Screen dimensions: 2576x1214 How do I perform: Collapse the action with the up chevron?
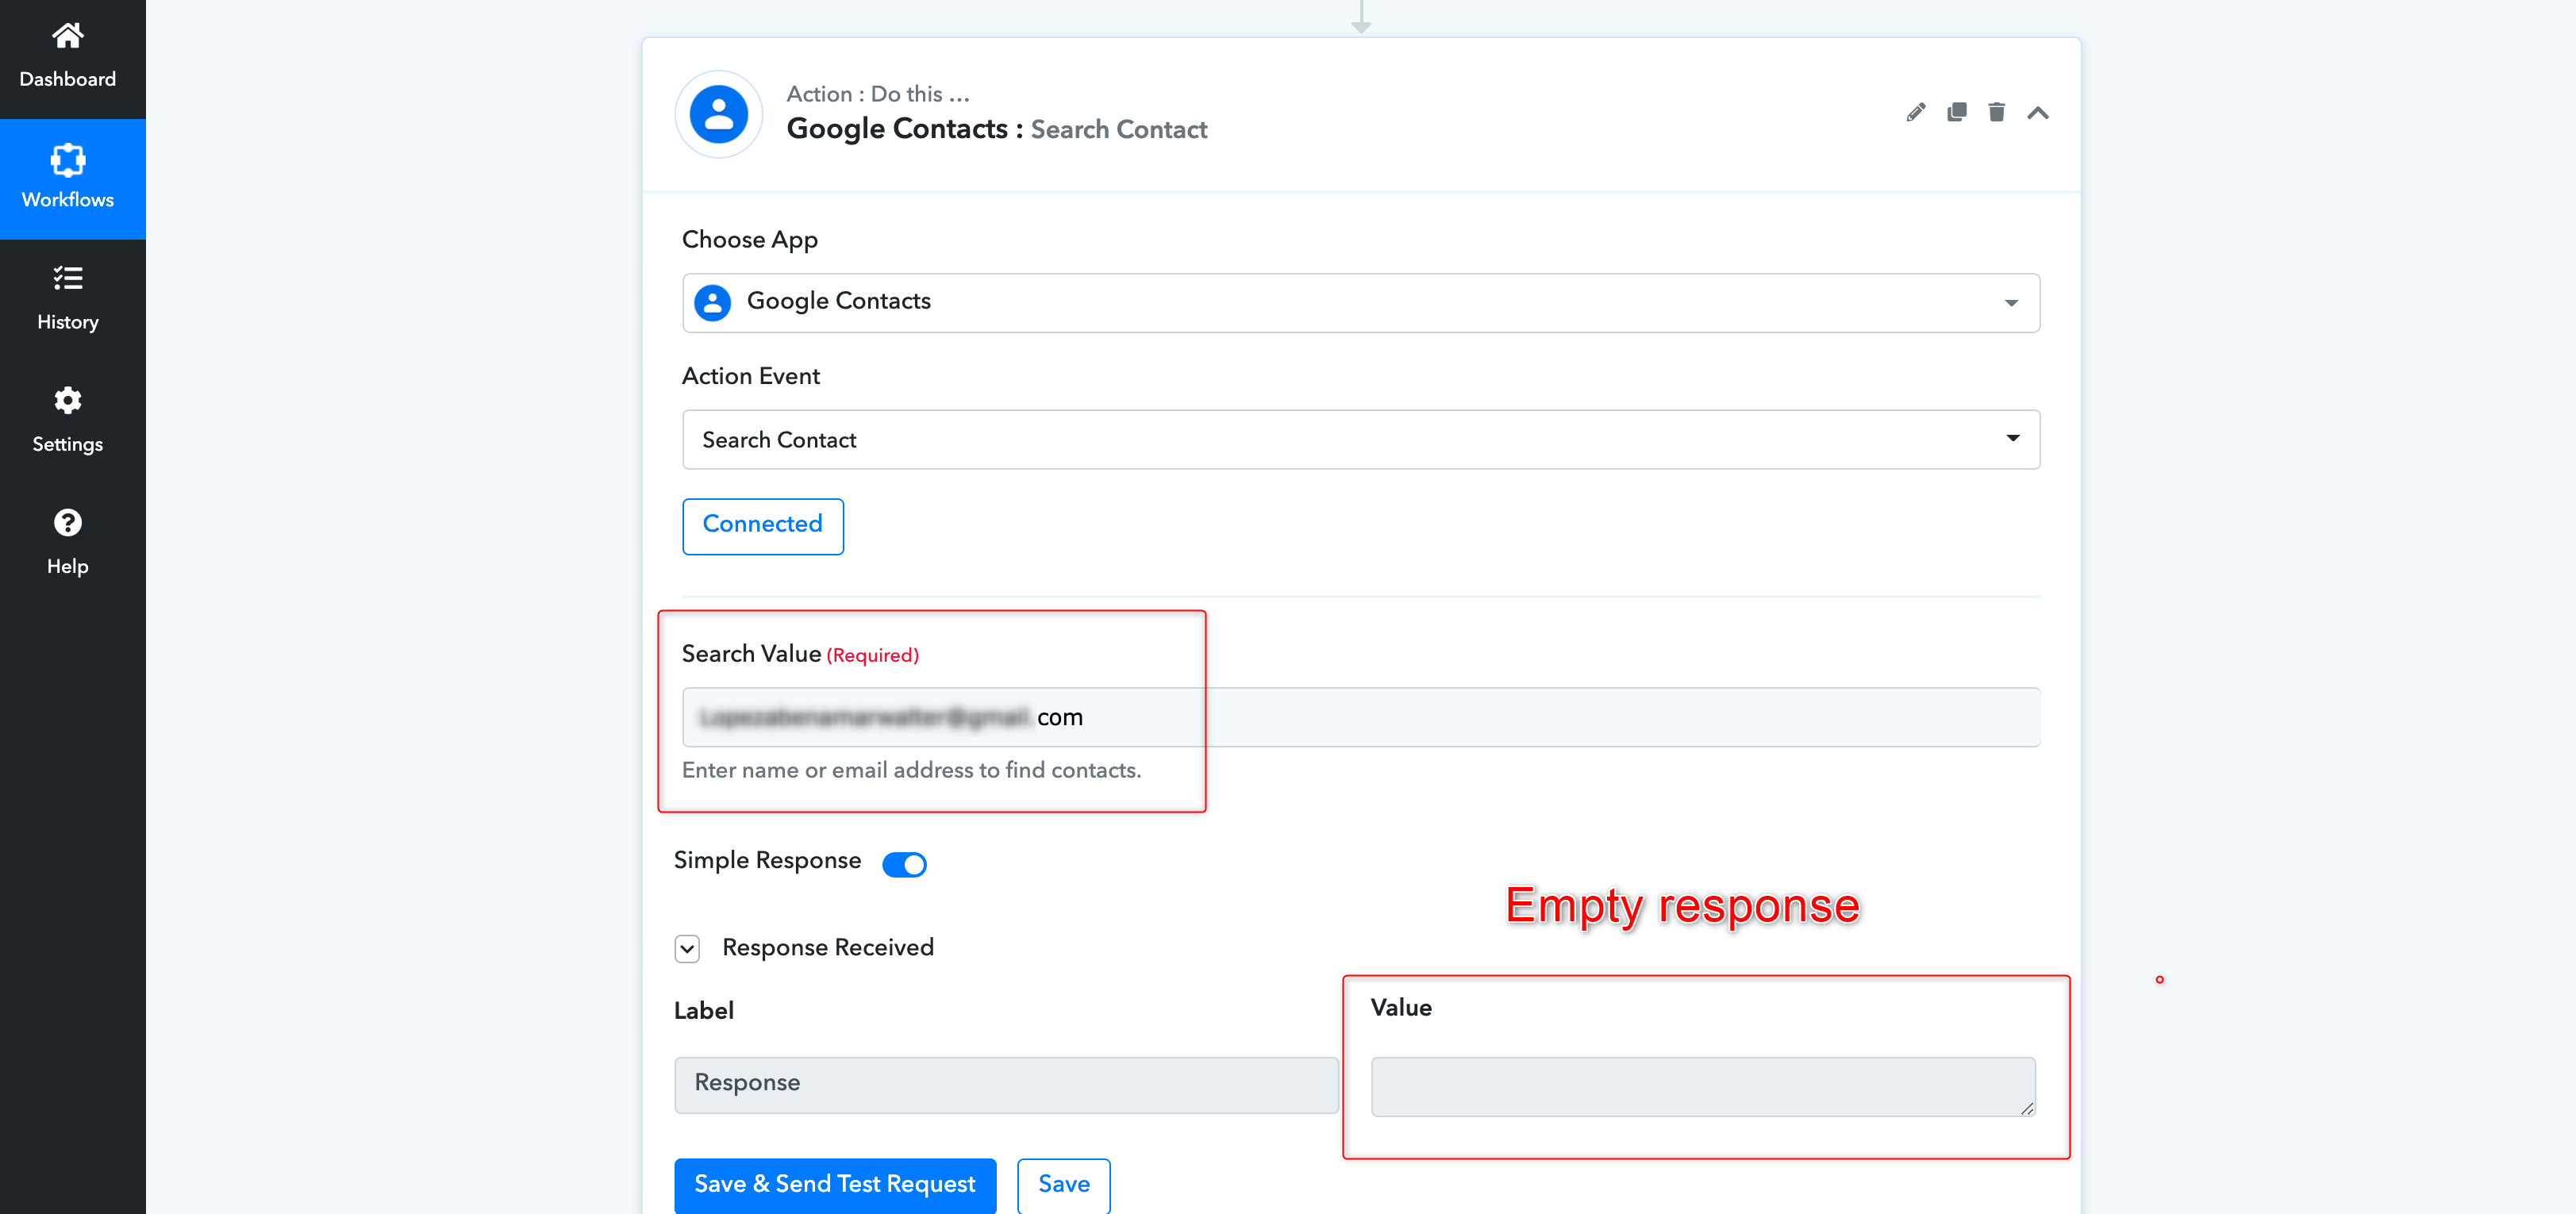click(2037, 113)
